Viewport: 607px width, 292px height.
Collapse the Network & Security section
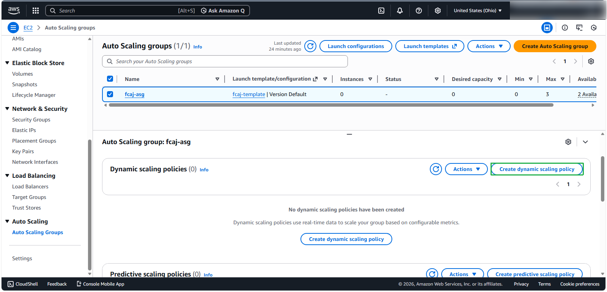(x=7, y=109)
